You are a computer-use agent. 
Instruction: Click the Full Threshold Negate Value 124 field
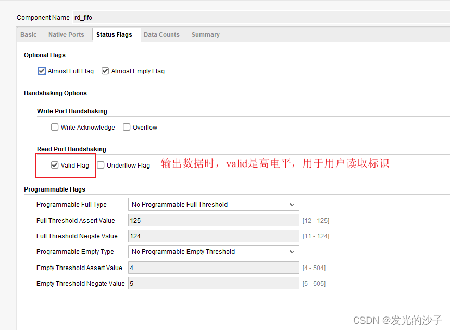[214, 236]
